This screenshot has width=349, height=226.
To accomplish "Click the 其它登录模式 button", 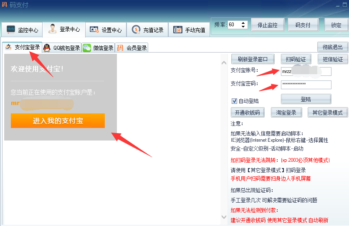I will click(x=327, y=113).
